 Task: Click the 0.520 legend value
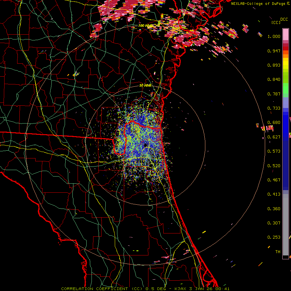(x=274, y=166)
